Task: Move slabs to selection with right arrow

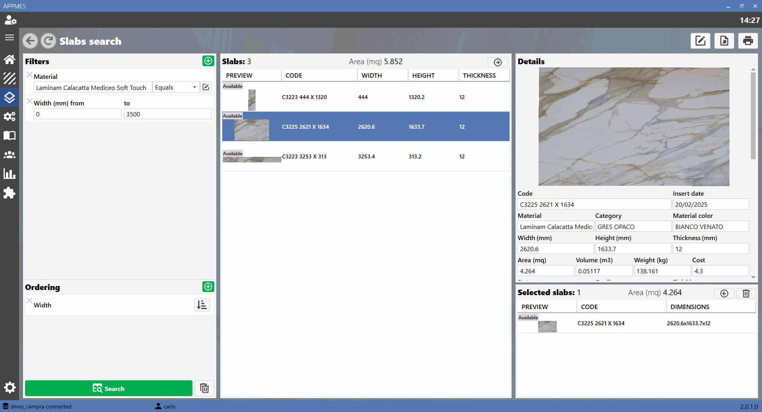Action: coord(498,62)
